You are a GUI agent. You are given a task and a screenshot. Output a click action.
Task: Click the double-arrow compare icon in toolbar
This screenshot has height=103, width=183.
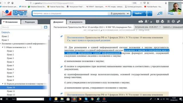(178, 21)
